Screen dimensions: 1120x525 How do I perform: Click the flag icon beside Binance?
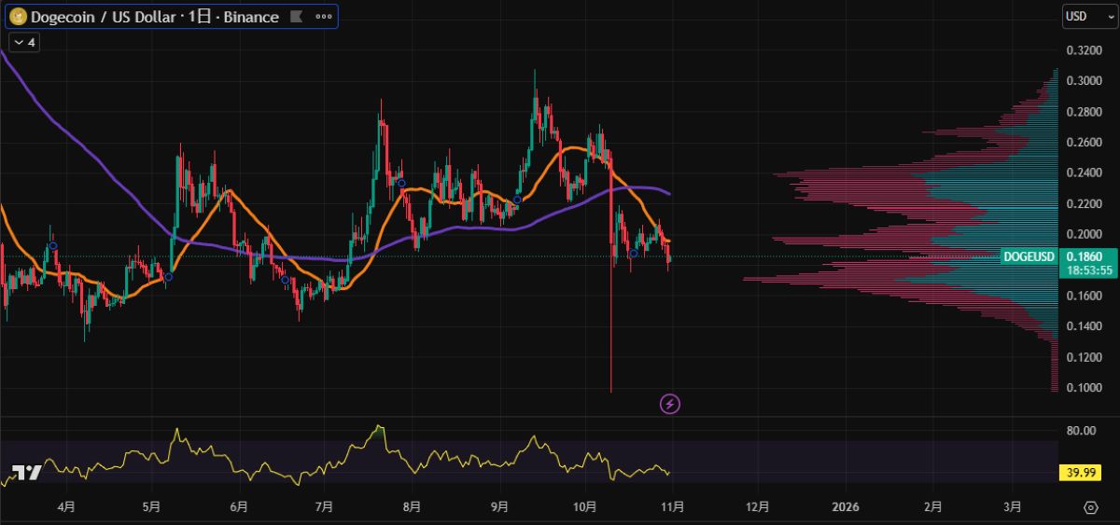[297, 17]
